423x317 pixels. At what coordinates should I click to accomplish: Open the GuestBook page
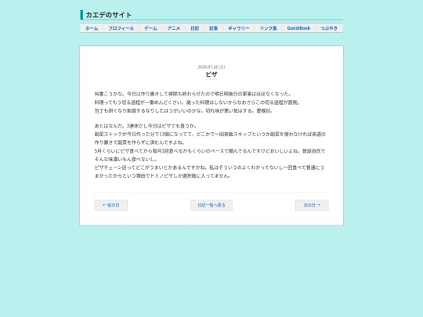point(298,28)
